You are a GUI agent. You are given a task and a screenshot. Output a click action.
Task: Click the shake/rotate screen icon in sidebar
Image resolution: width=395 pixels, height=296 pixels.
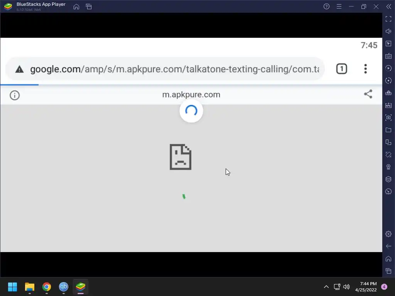pyautogui.click(x=388, y=155)
